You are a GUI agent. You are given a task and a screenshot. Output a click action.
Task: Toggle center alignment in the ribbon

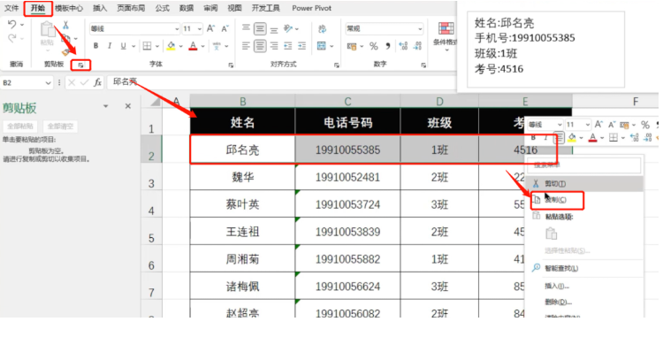[x=260, y=46]
